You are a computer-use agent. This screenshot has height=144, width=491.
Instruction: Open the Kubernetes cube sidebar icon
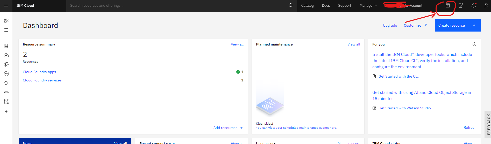pos(6,74)
